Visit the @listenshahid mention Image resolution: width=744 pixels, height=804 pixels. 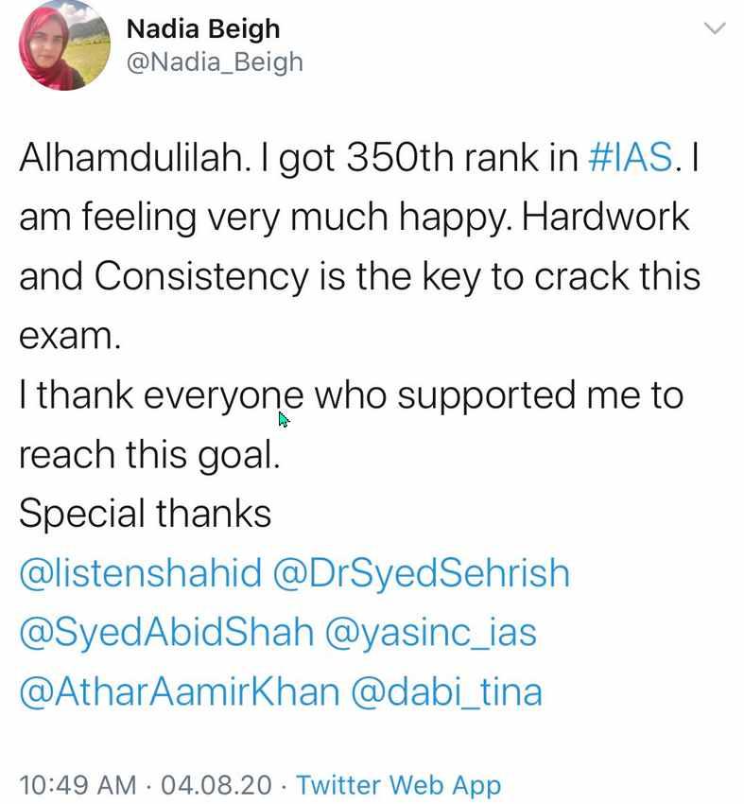click(x=140, y=573)
